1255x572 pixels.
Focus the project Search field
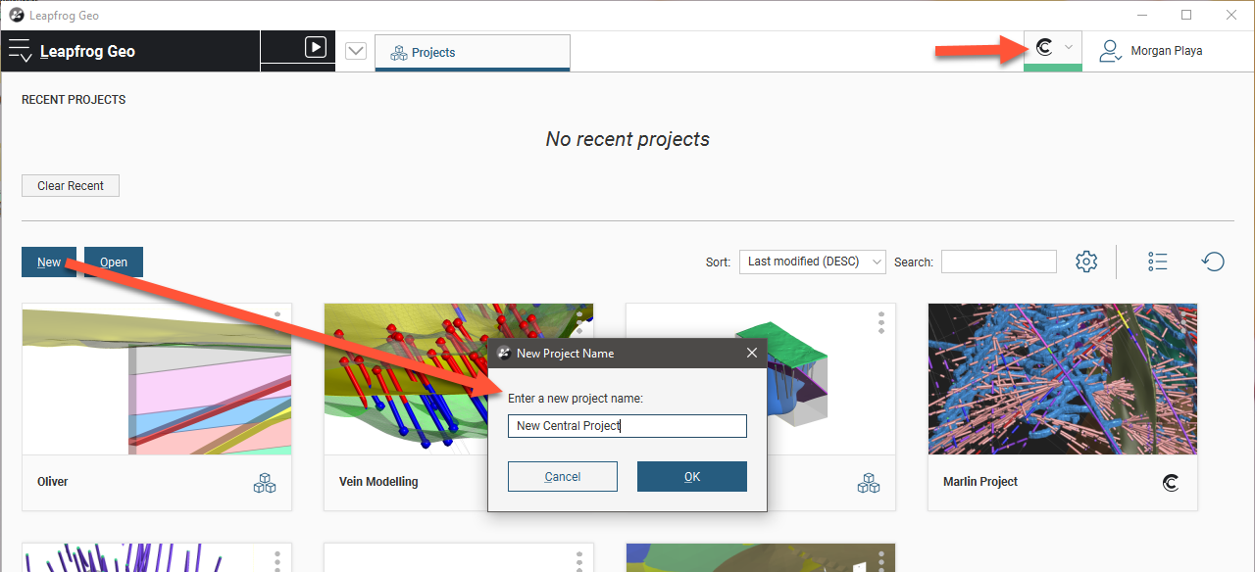click(x=999, y=262)
